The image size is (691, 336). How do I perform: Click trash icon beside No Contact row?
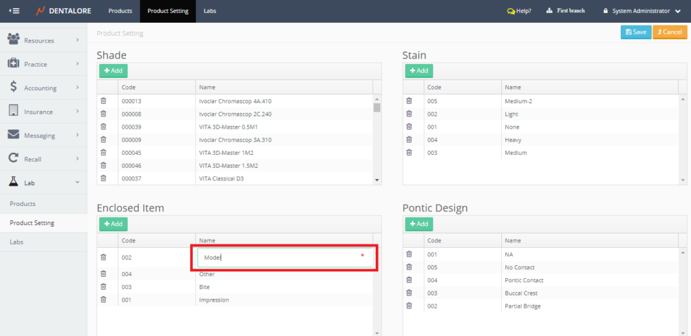coord(409,267)
